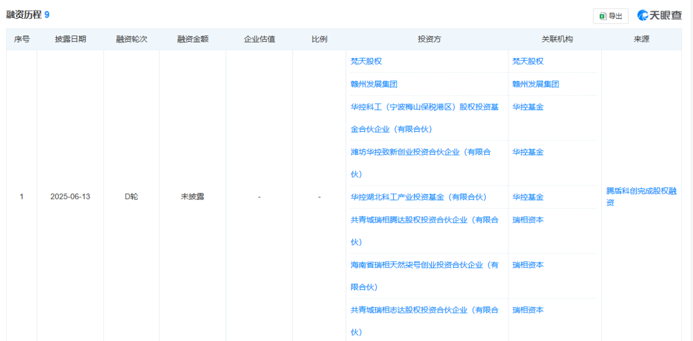Click the 融资轮次 column header
The image size is (693, 341).
click(132, 40)
